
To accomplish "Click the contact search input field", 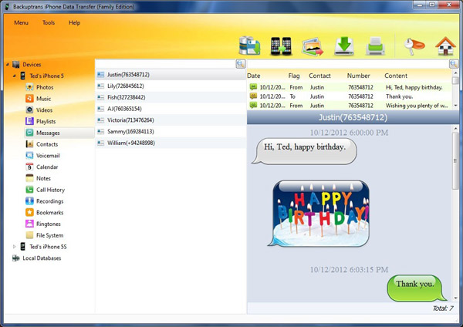I will pyautogui.click(x=165, y=64).
